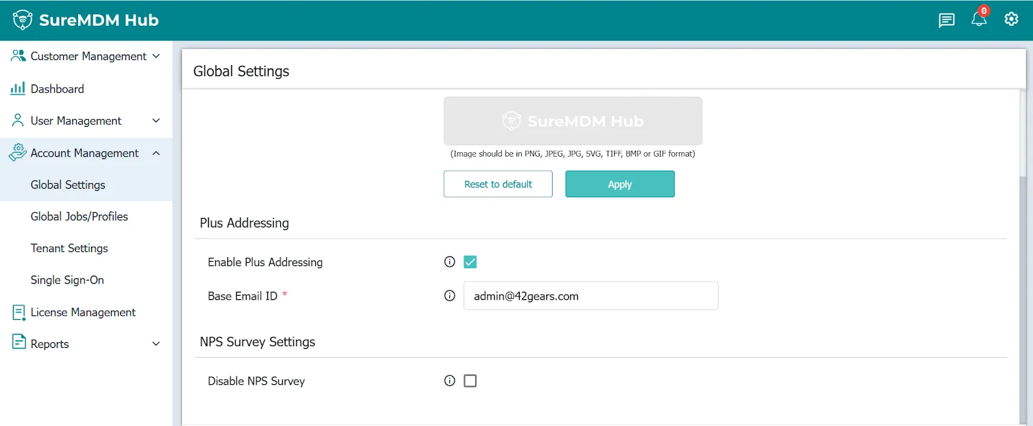Show info for Disable NPS Survey
Image resolution: width=1033 pixels, height=426 pixels.
[450, 381]
